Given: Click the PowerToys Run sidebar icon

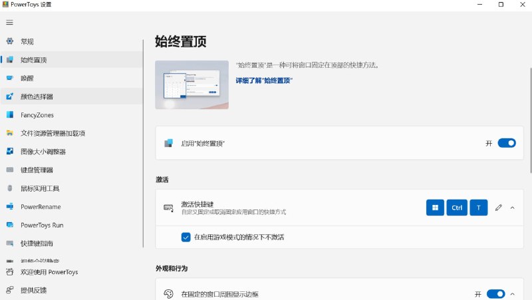Looking at the screenshot, I should (10, 225).
